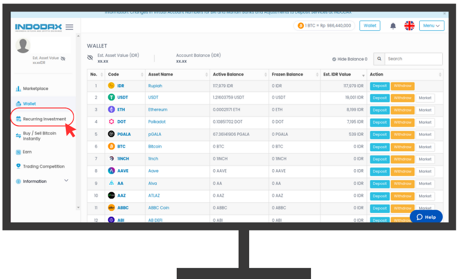Image resolution: width=459 pixels, height=279 pixels.
Task: Click the Wallet button in header
Action: pyautogui.click(x=370, y=26)
